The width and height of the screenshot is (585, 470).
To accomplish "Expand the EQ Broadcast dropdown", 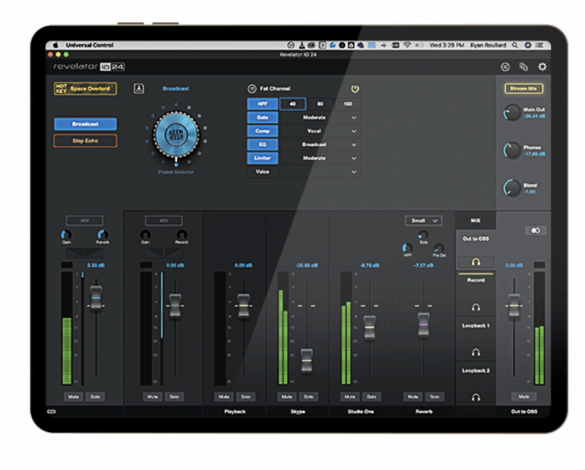I will (353, 145).
